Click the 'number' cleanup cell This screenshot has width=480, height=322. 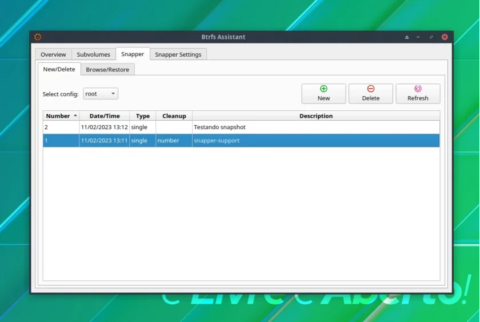174,140
